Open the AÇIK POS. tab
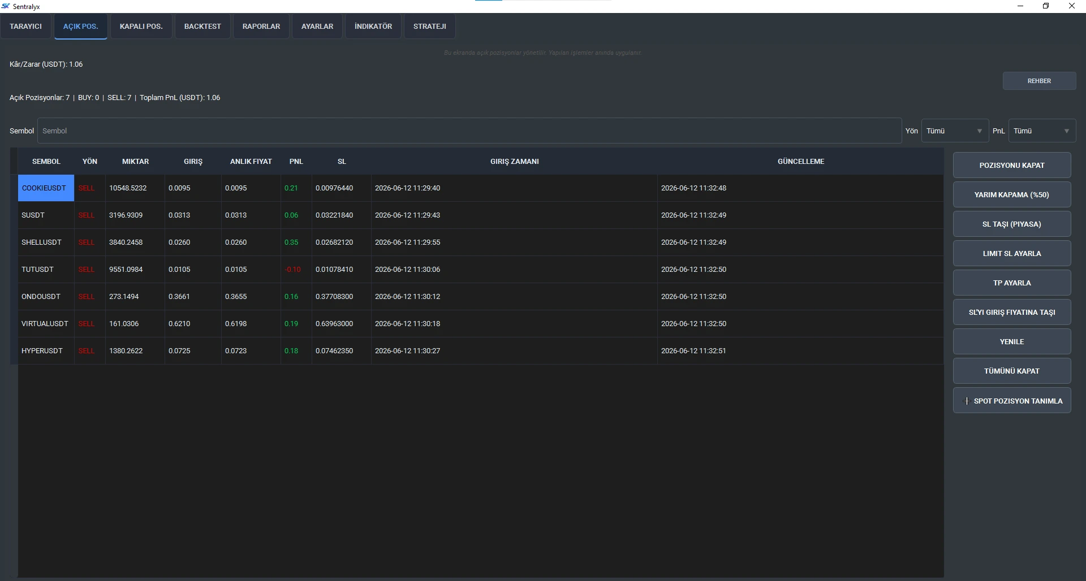This screenshot has width=1086, height=581. (x=80, y=27)
